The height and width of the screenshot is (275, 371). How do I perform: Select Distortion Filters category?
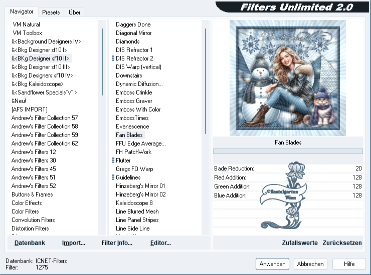coord(30,228)
